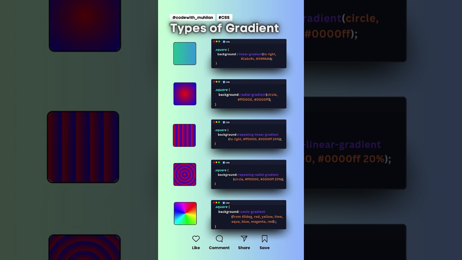Click the Like label text
The image size is (462, 260).
tap(196, 248)
